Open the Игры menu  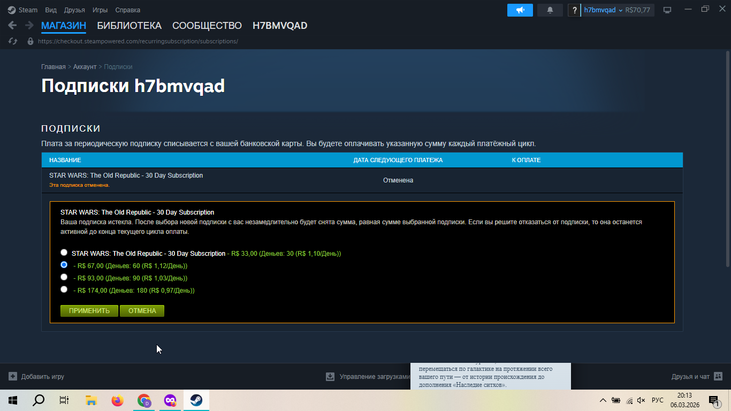pyautogui.click(x=100, y=10)
